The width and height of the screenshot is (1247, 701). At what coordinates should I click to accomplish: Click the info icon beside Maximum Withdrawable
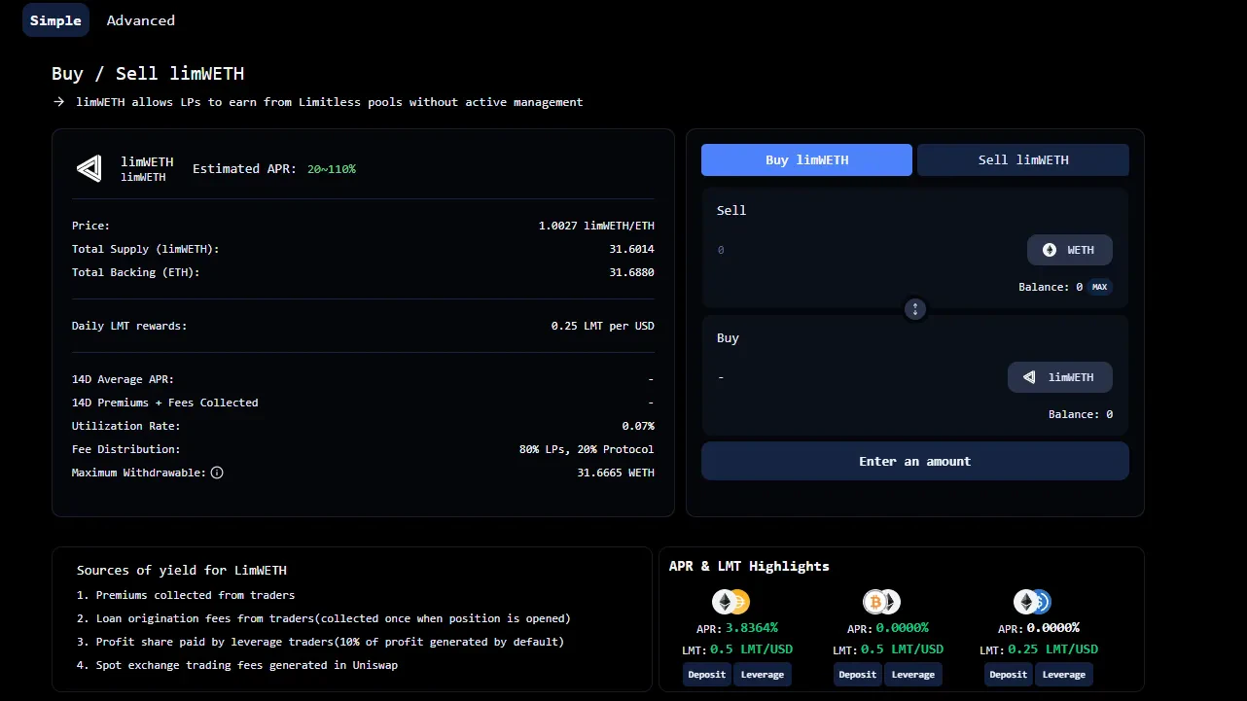[217, 473]
